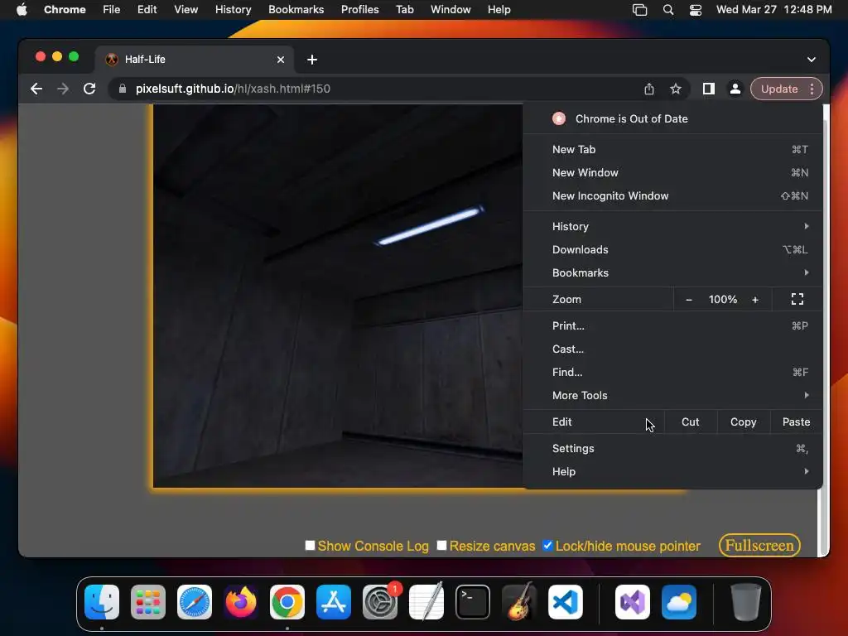Image resolution: width=848 pixels, height=636 pixels.
Task: Reload the Half-Life page
Action: pyautogui.click(x=89, y=89)
